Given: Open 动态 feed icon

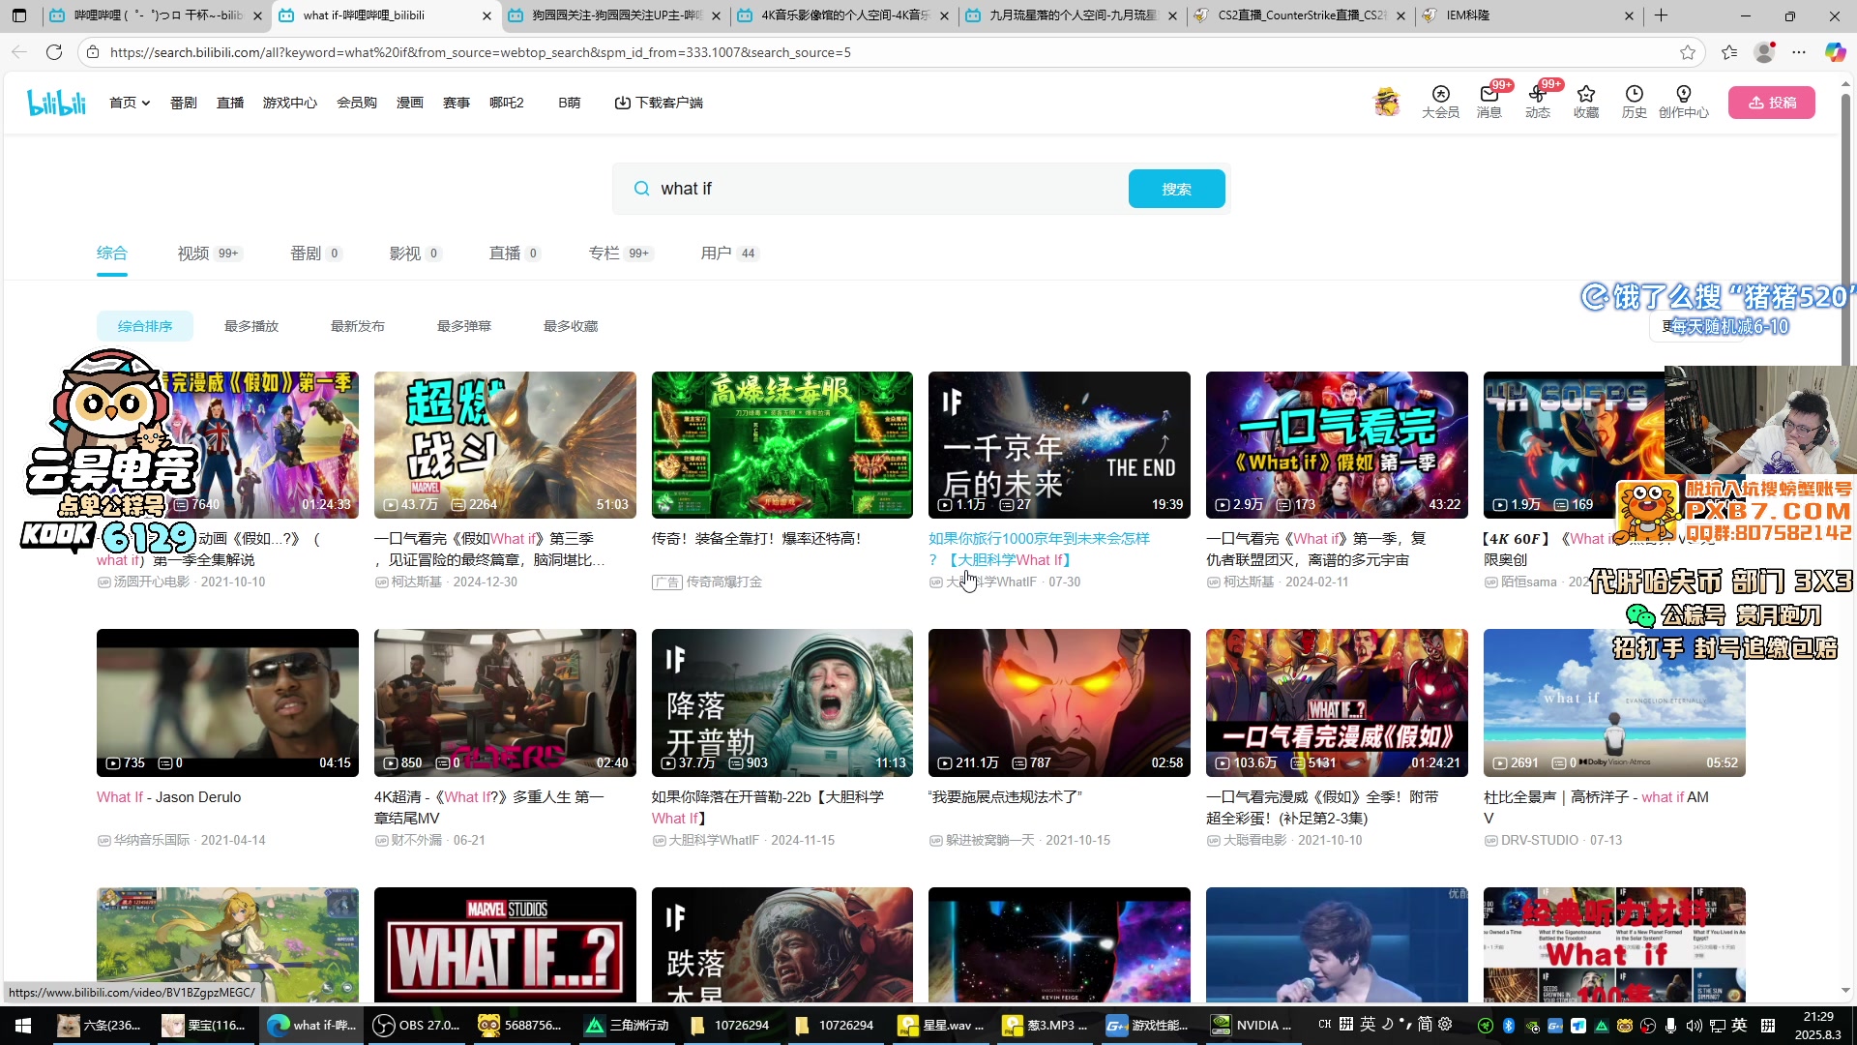Looking at the screenshot, I should (x=1538, y=102).
